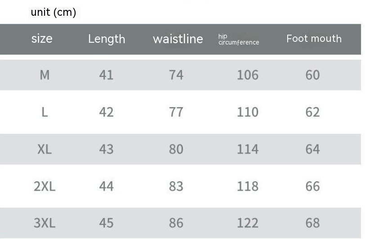Select the hip circumference value 114
Image resolution: width=365 pixels, height=239 pixels.
[248, 149]
